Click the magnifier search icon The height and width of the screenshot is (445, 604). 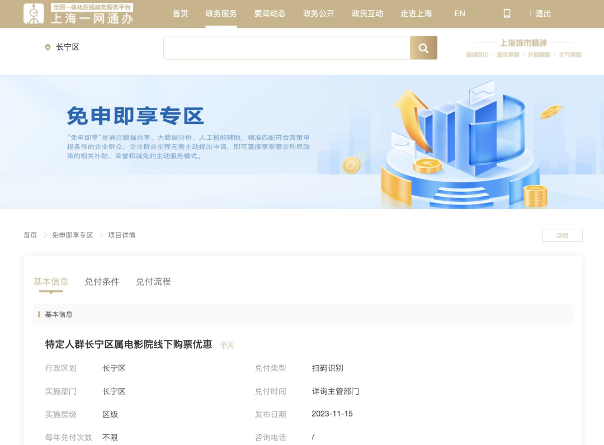423,48
